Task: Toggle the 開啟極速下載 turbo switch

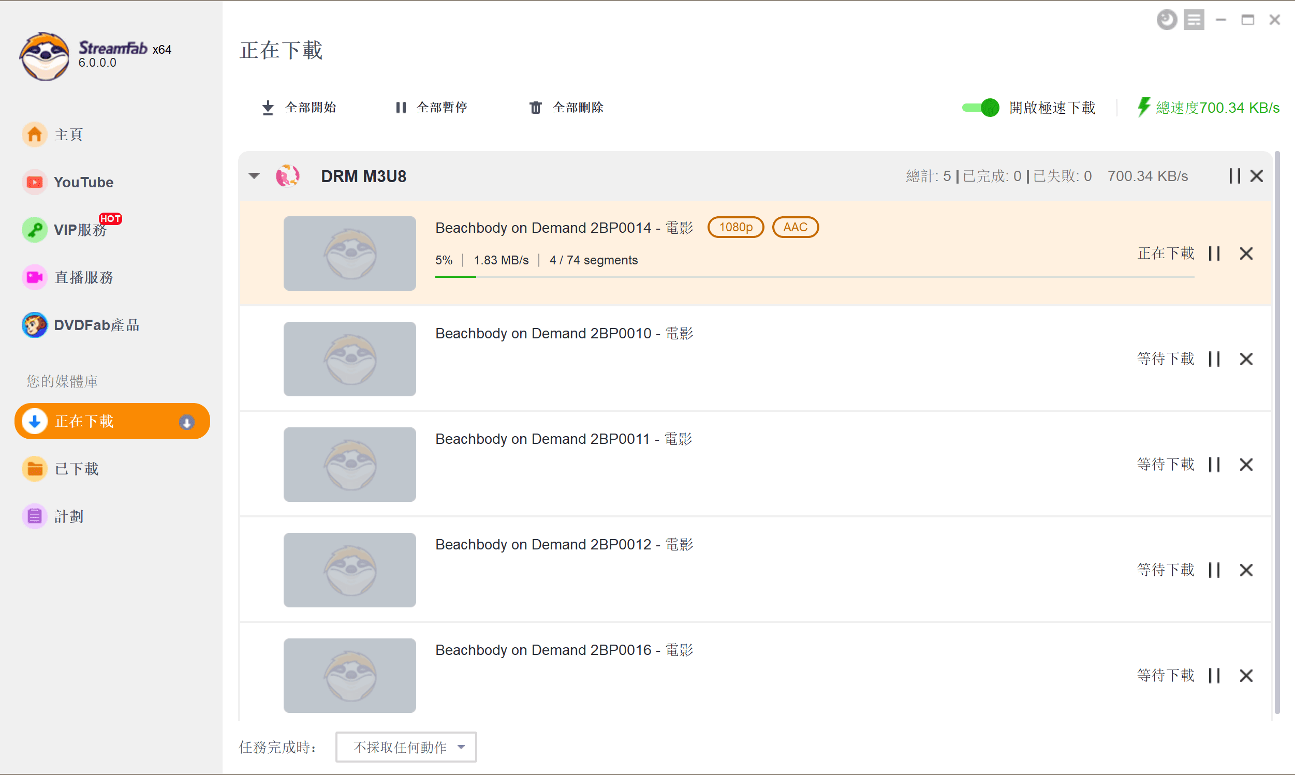Action: click(980, 108)
